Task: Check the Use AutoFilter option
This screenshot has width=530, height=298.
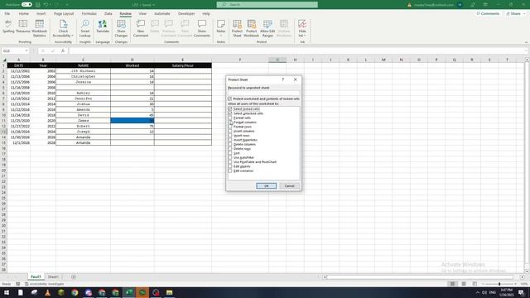Action: tap(230, 157)
